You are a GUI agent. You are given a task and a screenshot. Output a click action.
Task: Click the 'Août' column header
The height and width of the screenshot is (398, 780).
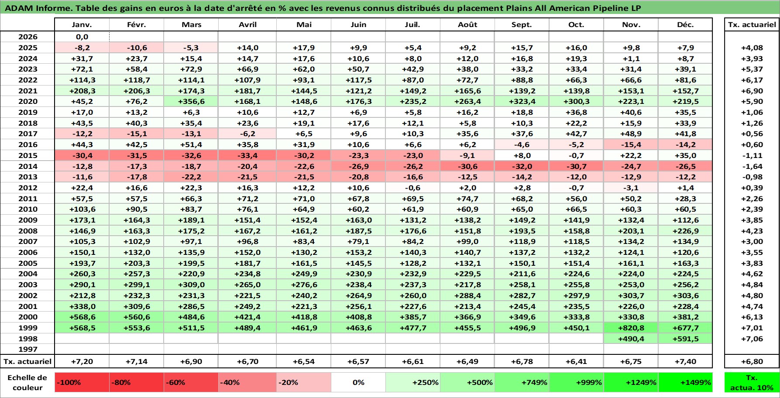pos(467,25)
